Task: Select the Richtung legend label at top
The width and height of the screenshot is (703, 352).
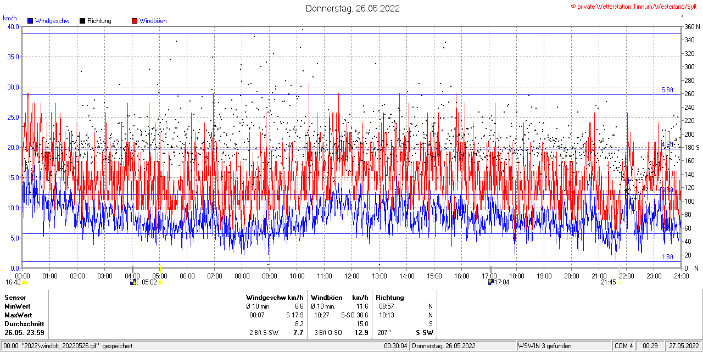Action: click(99, 21)
